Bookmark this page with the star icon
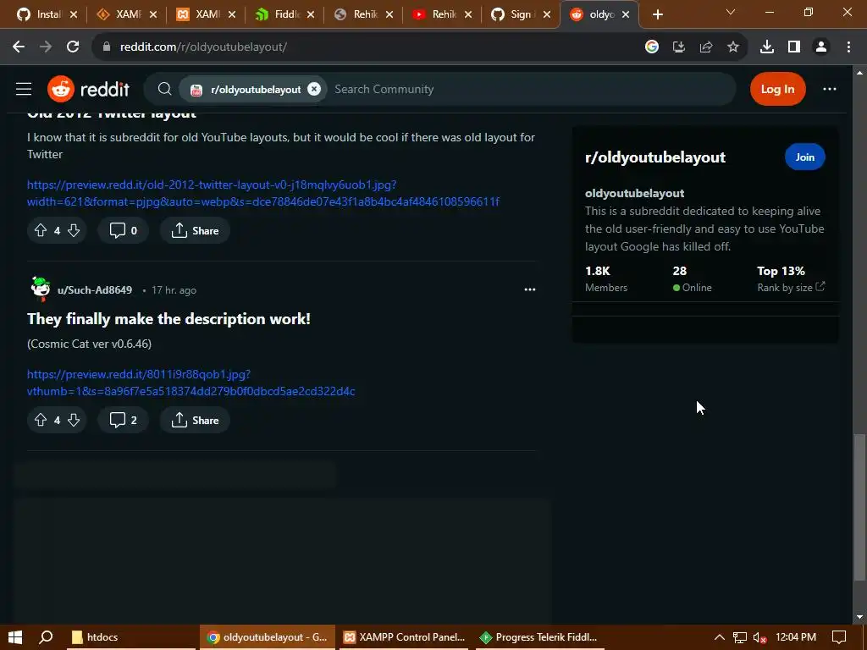Viewport: 867px width, 650px height. point(733,47)
